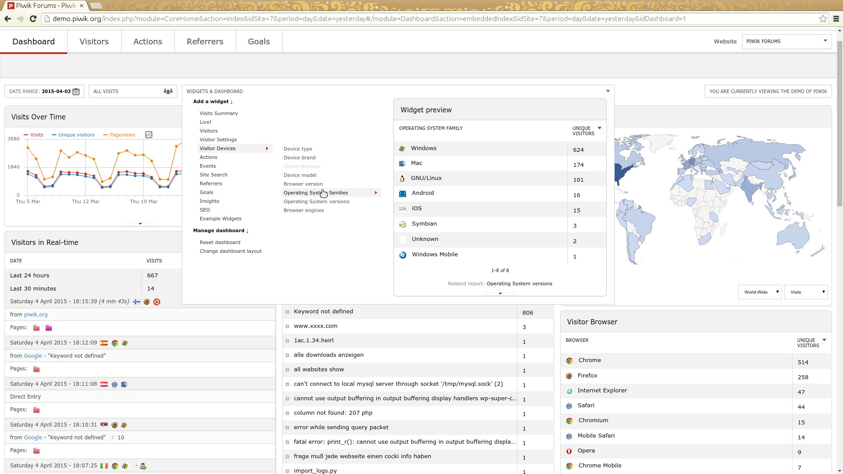
Task: Open calendar icon in date range
Action: pos(76,91)
